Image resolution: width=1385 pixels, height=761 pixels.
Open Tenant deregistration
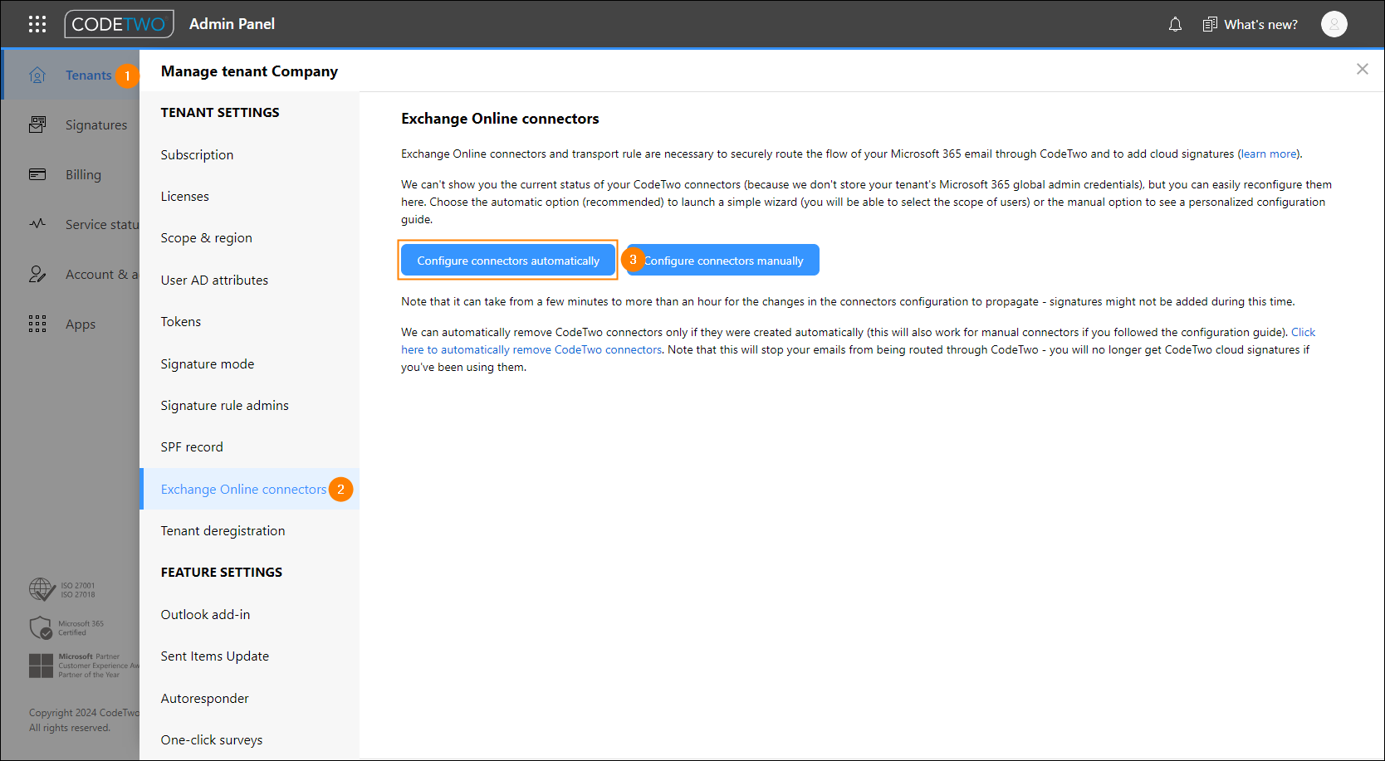coord(223,531)
